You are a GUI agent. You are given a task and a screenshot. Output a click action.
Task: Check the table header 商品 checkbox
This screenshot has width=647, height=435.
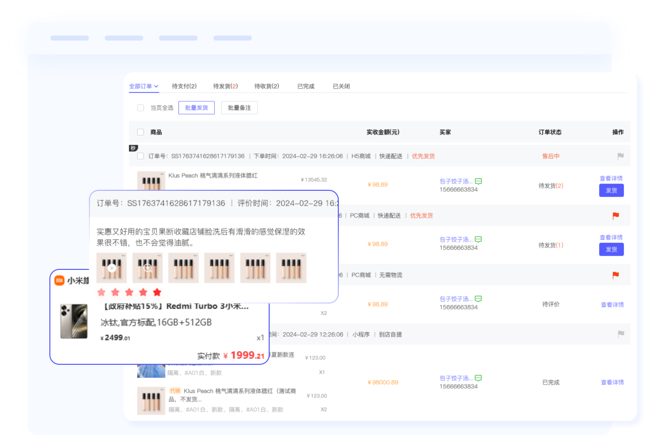[x=140, y=132]
